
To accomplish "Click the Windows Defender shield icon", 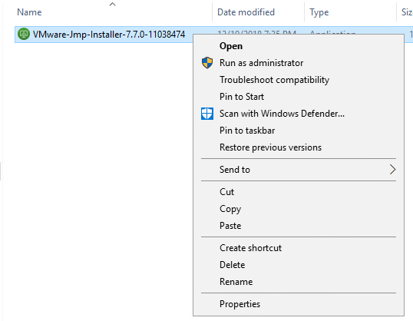I will 207,114.
